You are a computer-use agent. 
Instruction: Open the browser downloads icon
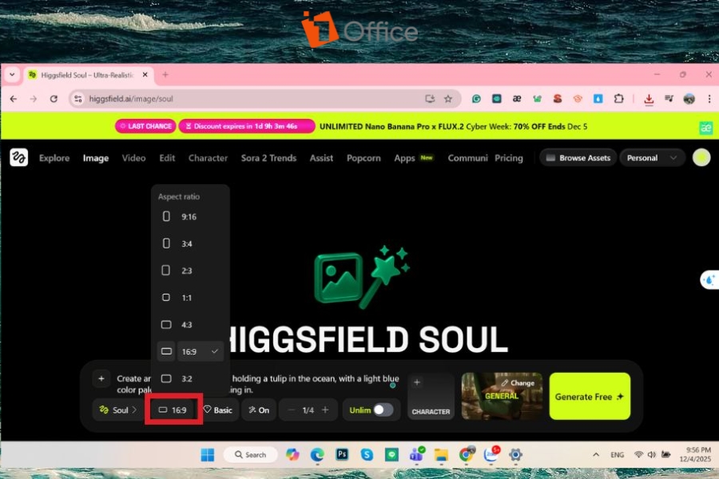pos(649,99)
